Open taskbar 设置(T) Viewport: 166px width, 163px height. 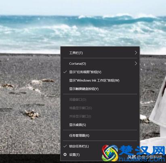[x=100, y=155]
